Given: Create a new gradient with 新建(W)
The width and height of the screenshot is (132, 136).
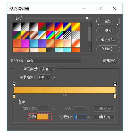Looking at the screenshot, I should click(109, 61).
